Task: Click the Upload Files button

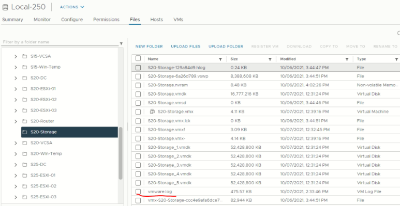Action: pyautogui.click(x=186, y=46)
